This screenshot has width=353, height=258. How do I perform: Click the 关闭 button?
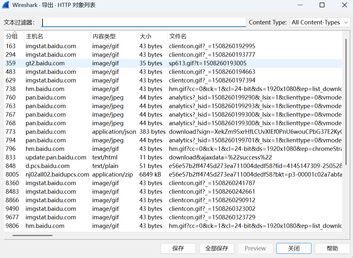click(x=294, y=248)
